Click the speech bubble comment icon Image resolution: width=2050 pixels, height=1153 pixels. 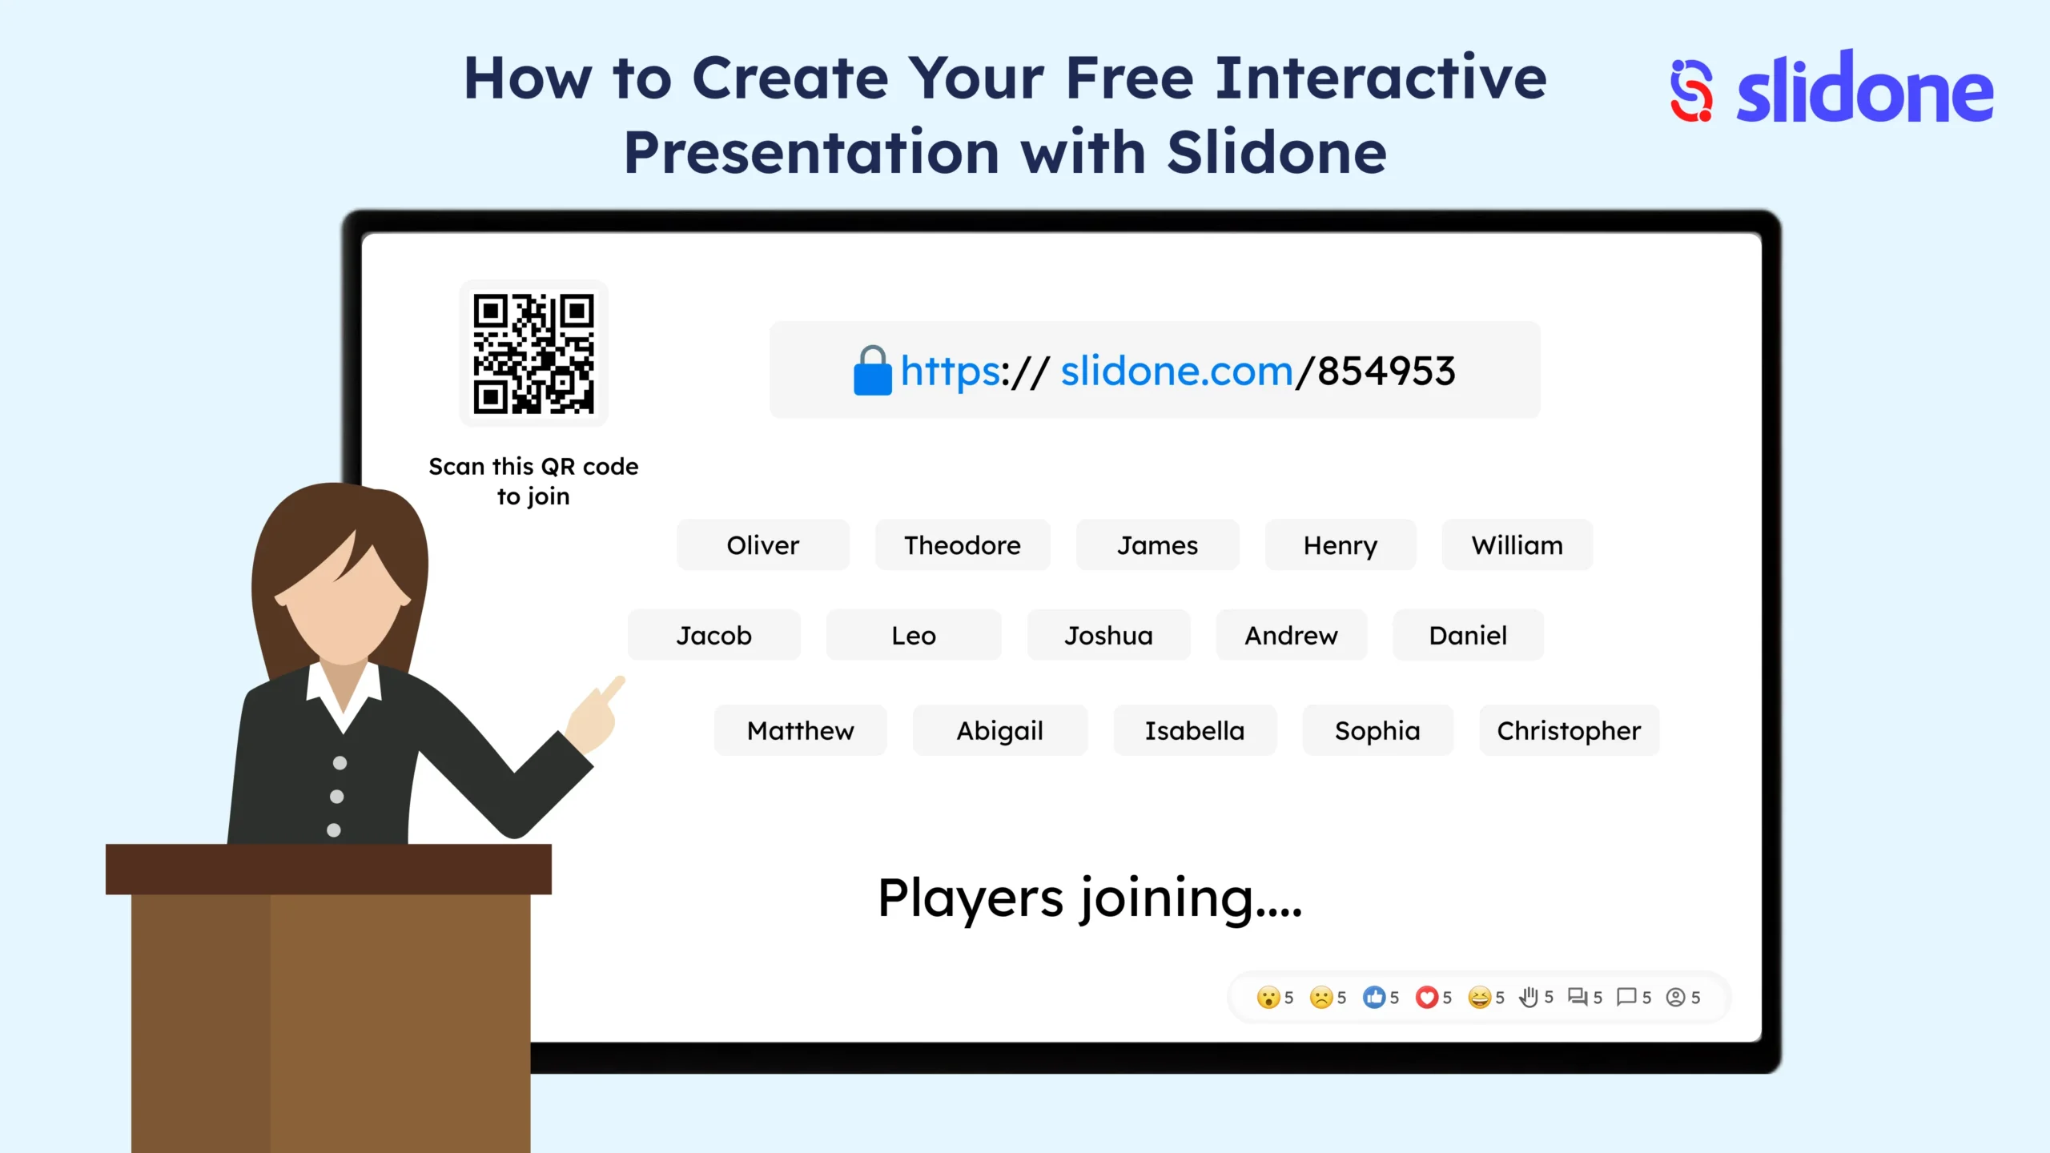[x=1626, y=997]
